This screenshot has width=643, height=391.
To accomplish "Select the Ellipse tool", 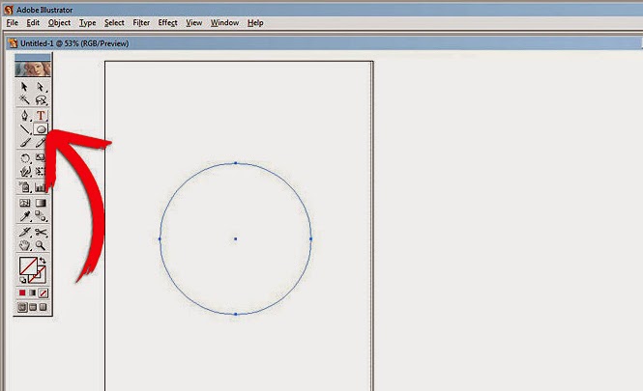I will tap(41, 129).
